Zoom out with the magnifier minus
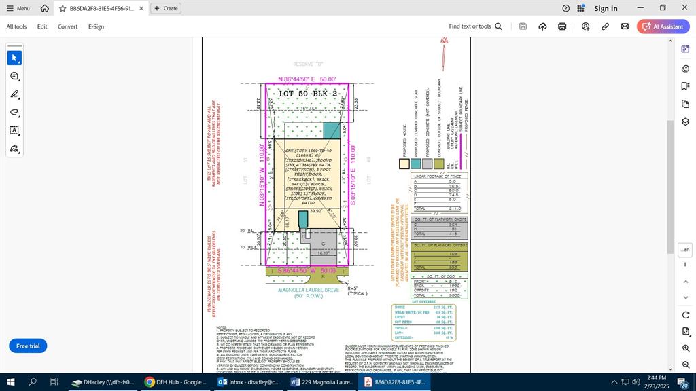Screen dimensions: 696x391 (685, 365)
